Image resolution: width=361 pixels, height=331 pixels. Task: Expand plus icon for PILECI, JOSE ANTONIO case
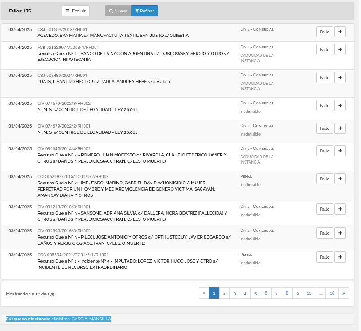[340, 233]
